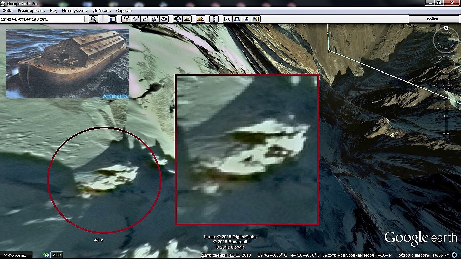Click the Add Image Overlay icon
This screenshot has width=461, height=259.
click(155, 19)
